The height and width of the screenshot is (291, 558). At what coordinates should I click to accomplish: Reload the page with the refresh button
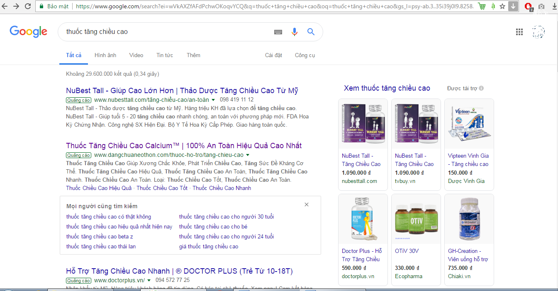pos(28,6)
